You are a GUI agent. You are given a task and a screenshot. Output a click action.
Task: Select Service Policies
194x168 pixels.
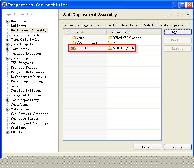(26, 90)
